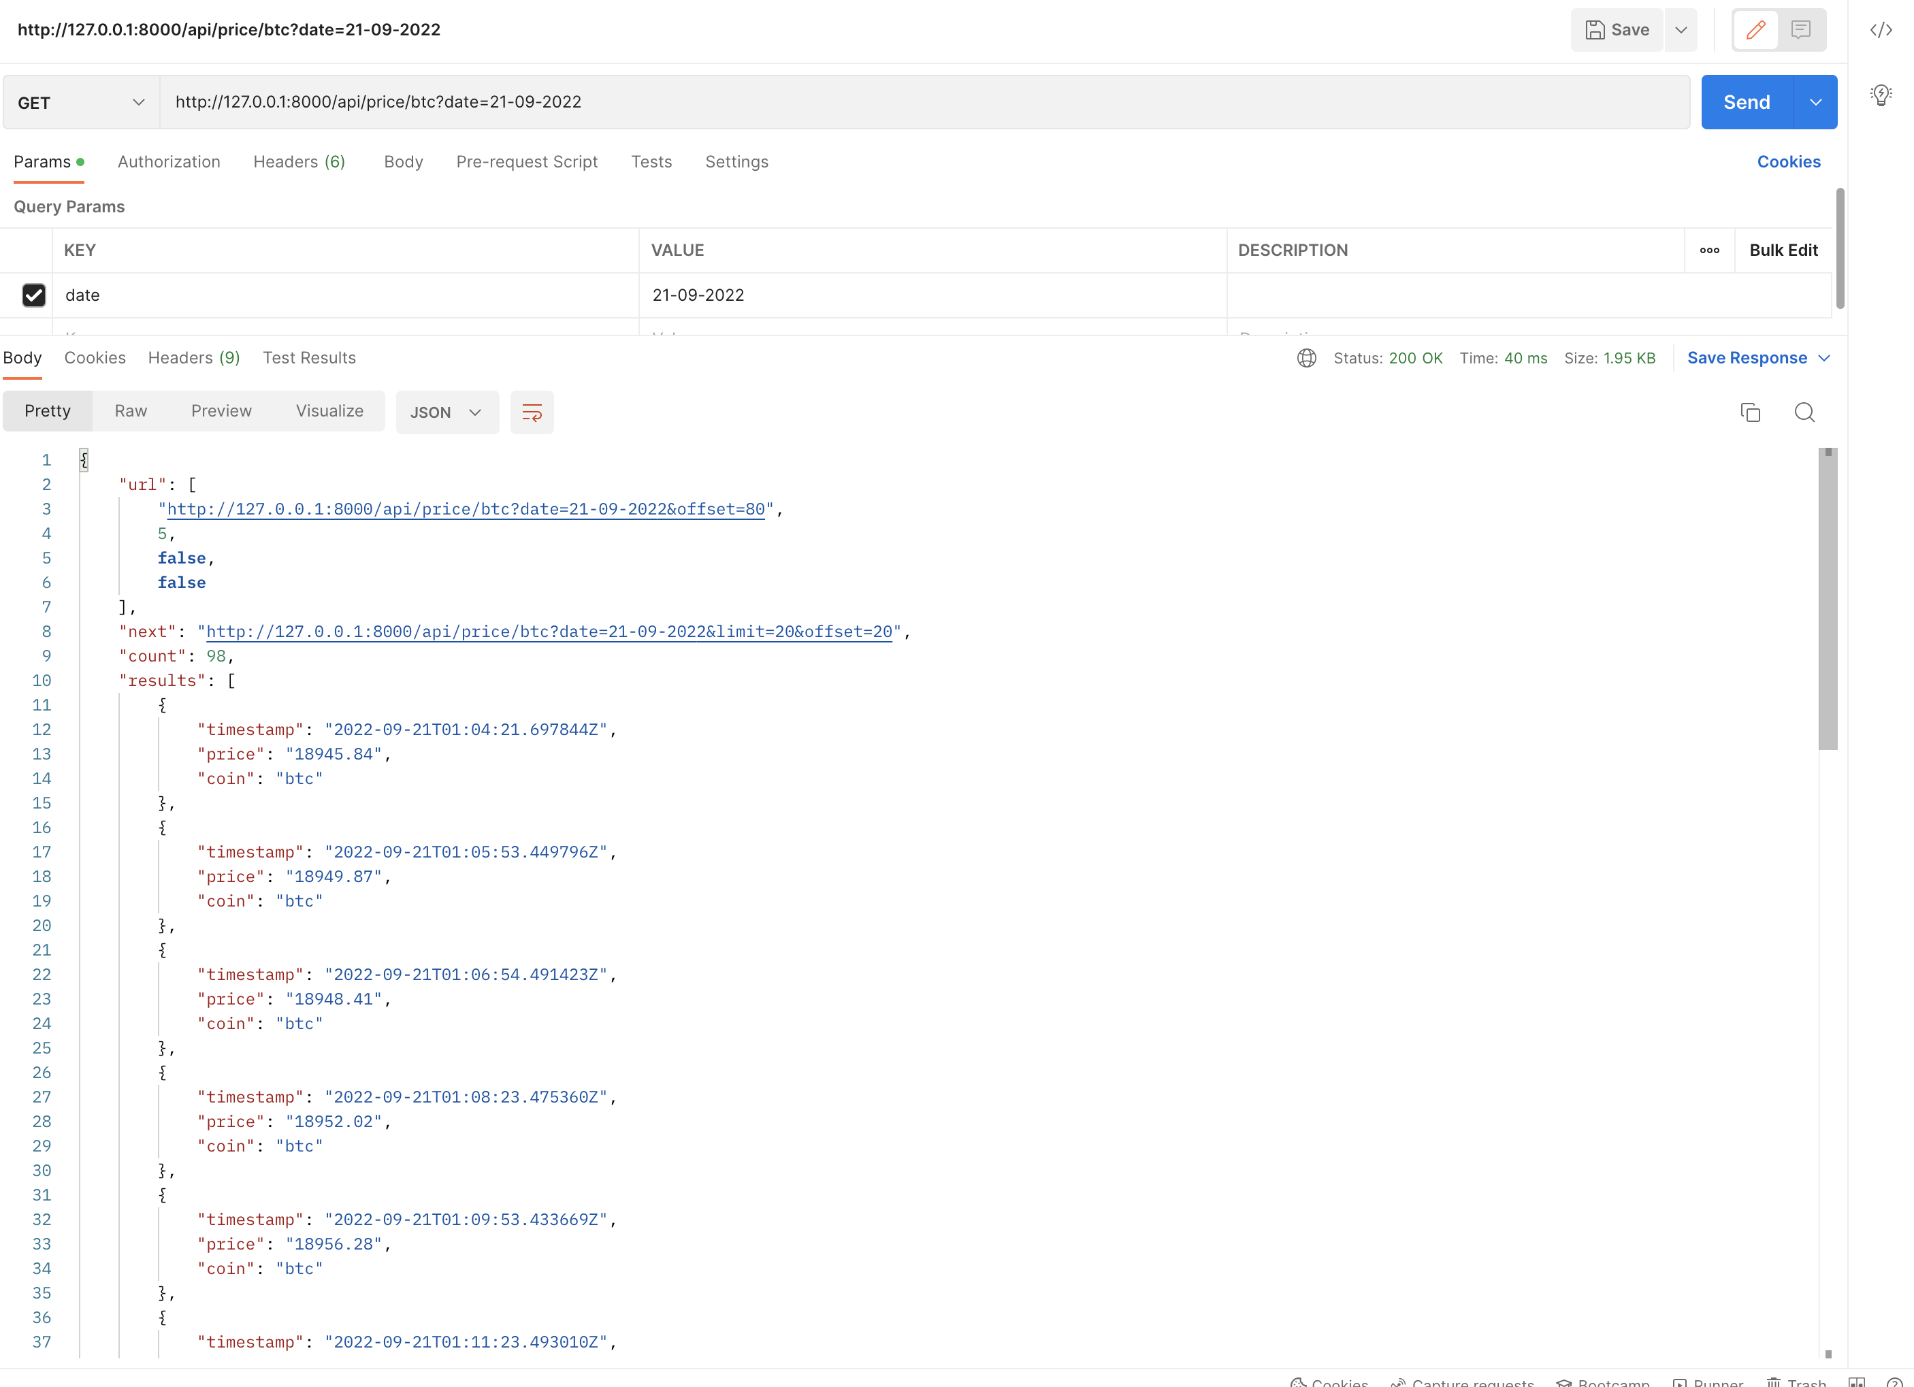Open the comments icon
Viewport: 1914px width, 1387px height.
click(x=1802, y=29)
